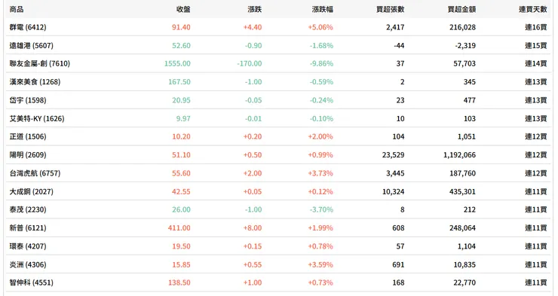Select closing price 411.00
This screenshot has width=558, height=296.
pos(179,228)
